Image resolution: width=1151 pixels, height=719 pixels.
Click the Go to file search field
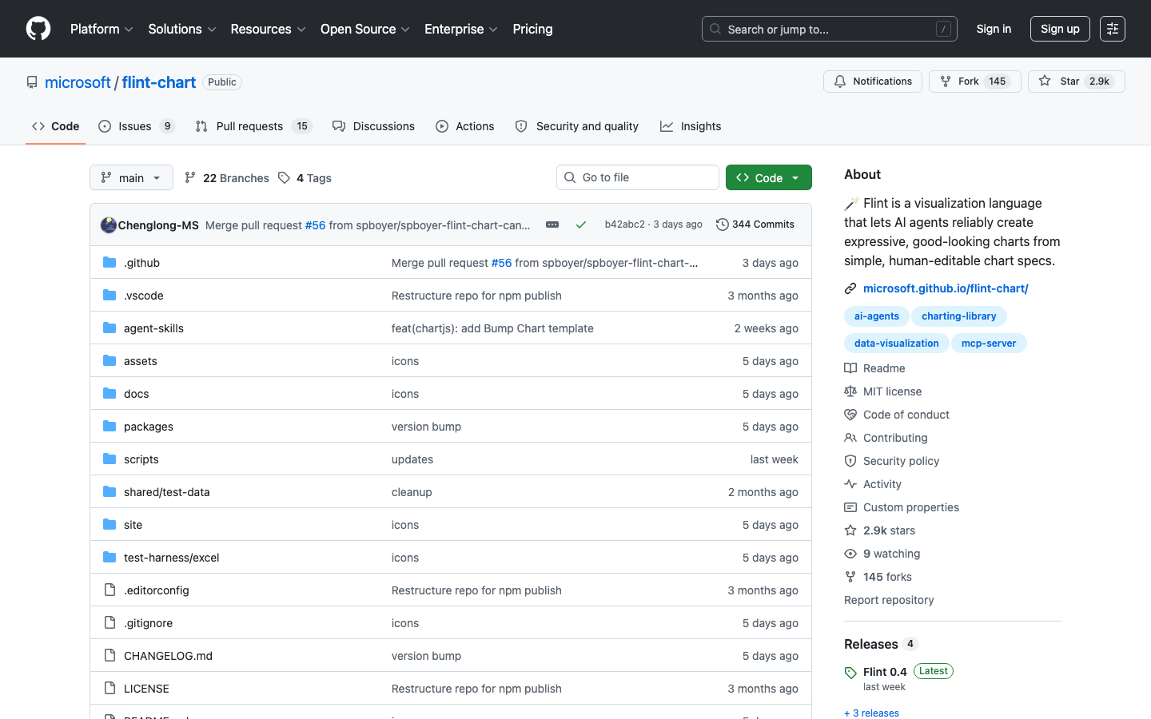click(638, 177)
